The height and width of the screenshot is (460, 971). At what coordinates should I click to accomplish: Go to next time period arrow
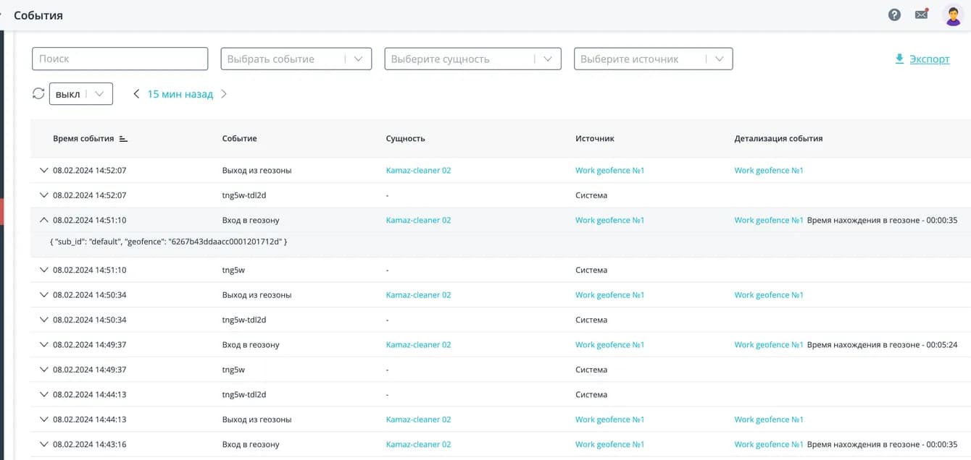[x=223, y=94]
